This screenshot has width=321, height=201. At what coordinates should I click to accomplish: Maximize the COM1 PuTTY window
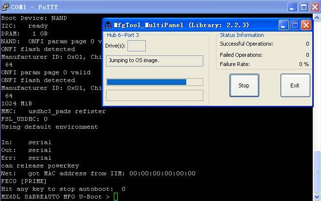point(303,7)
